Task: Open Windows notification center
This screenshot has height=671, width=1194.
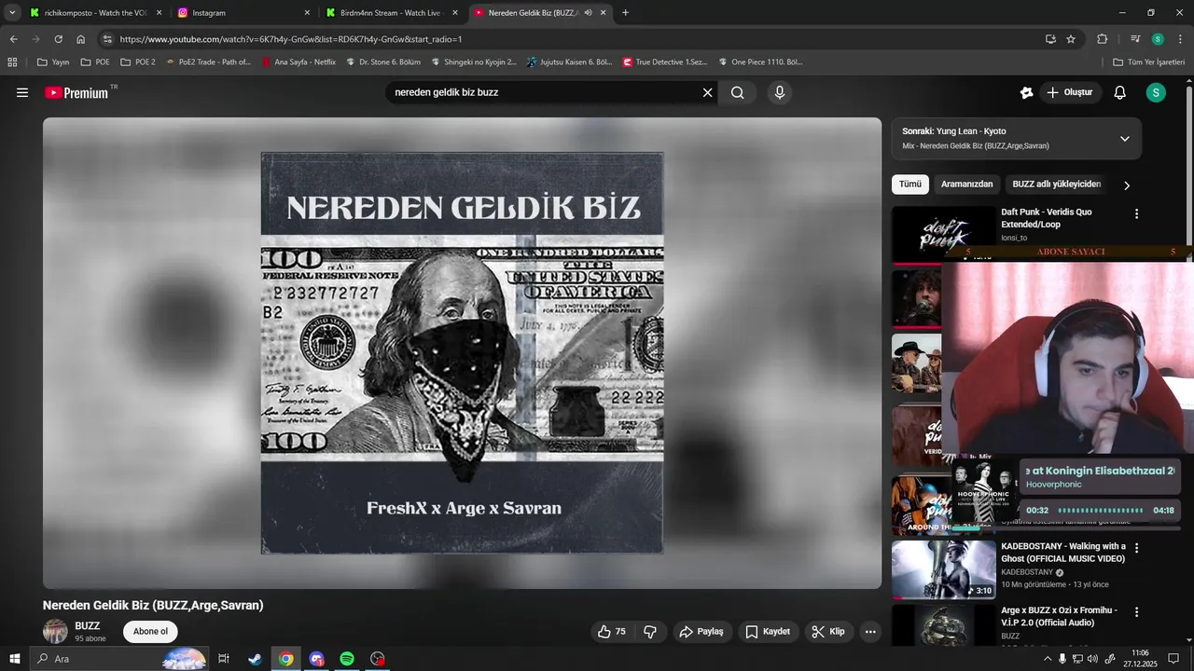Action: 1173,659
